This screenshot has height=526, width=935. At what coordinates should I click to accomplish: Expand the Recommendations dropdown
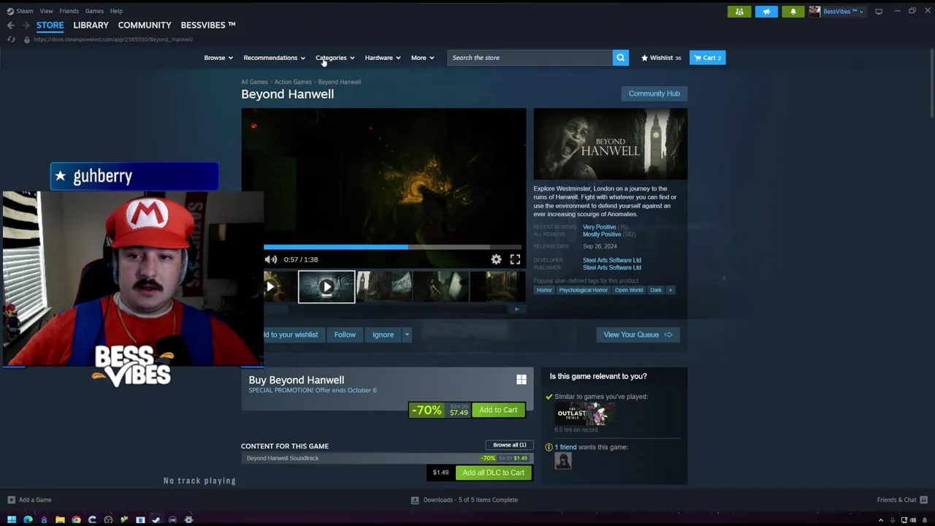coord(274,58)
